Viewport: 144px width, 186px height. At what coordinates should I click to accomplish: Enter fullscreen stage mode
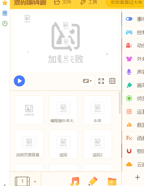point(101,81)
